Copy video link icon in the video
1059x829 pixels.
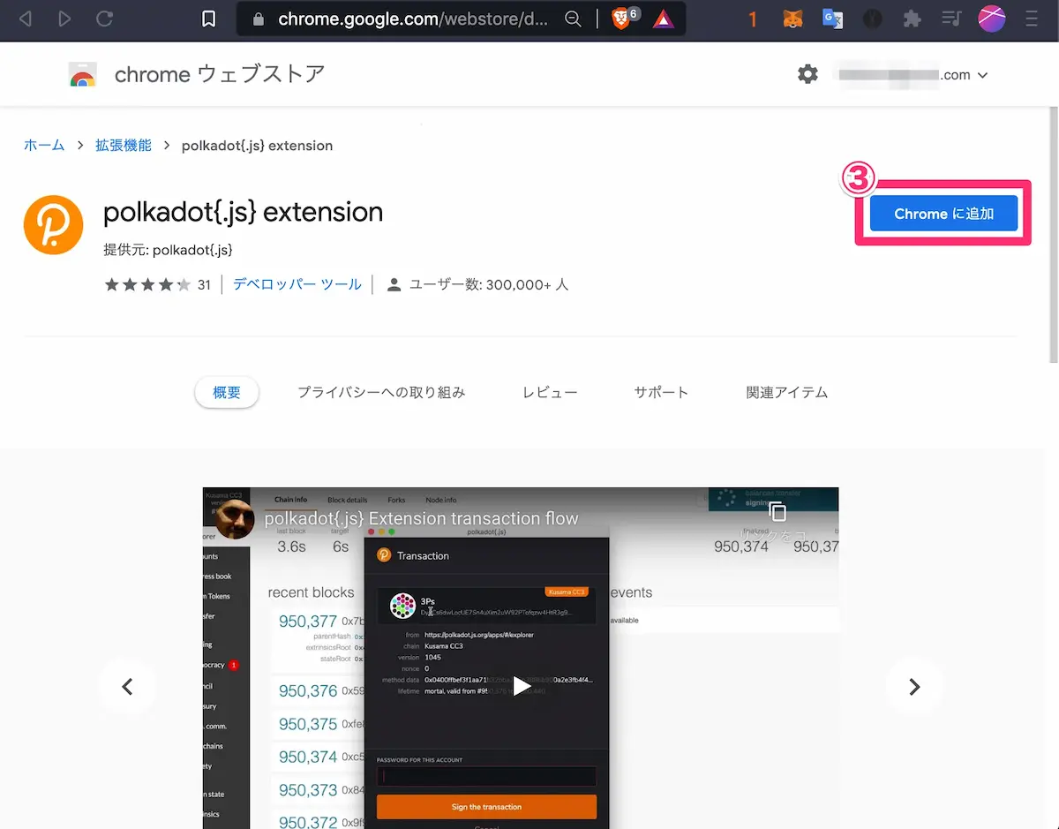777,512
